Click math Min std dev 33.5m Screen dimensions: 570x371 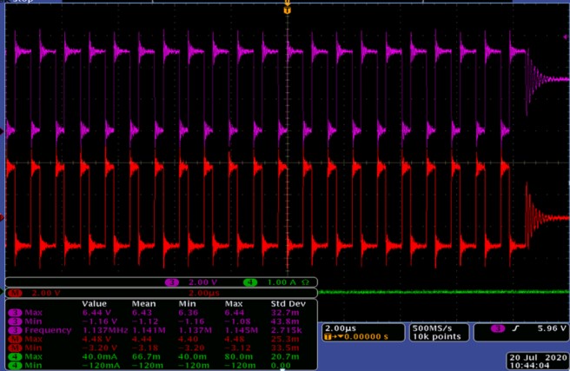285,348
